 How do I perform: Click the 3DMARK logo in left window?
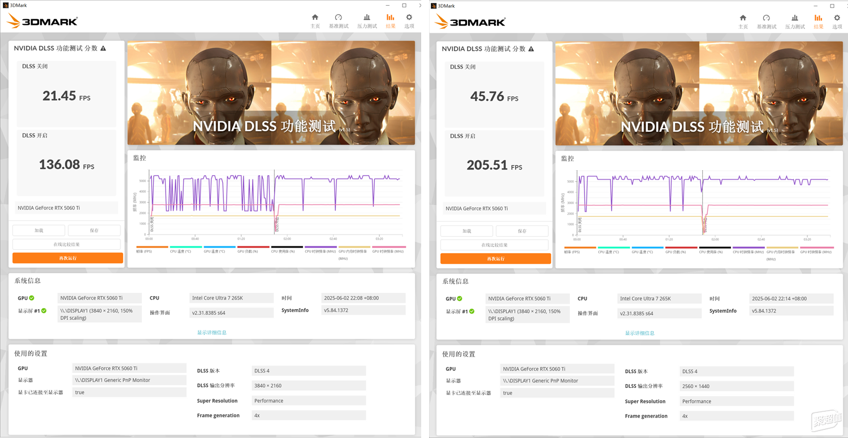tap(42, 21)
